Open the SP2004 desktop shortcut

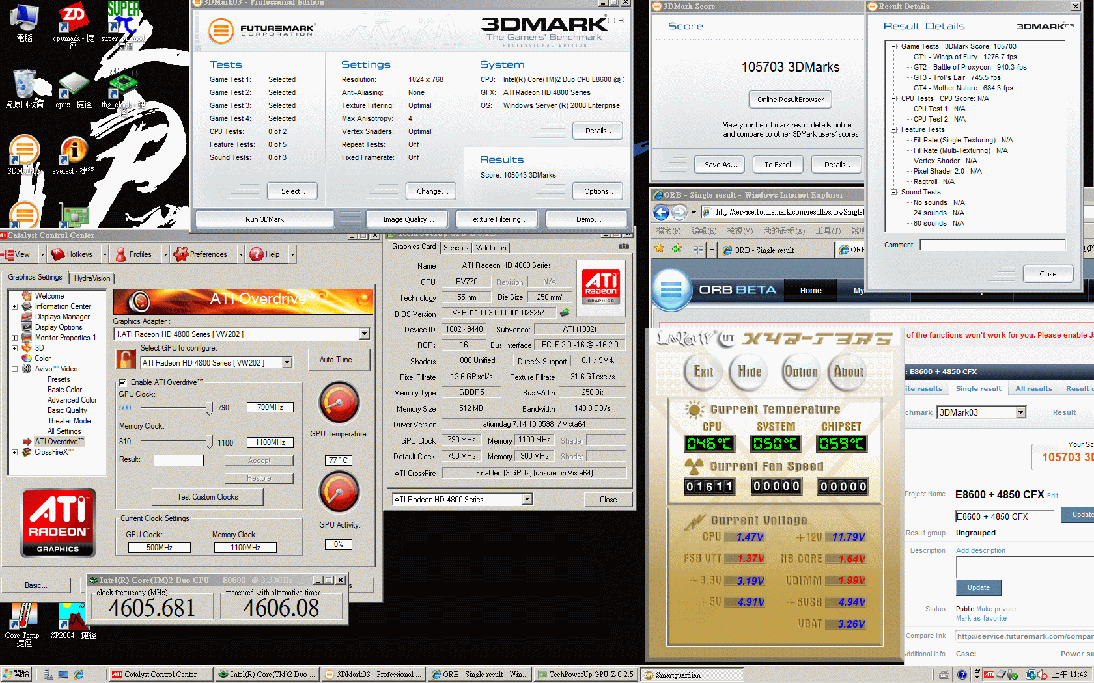tap(73, 621)
